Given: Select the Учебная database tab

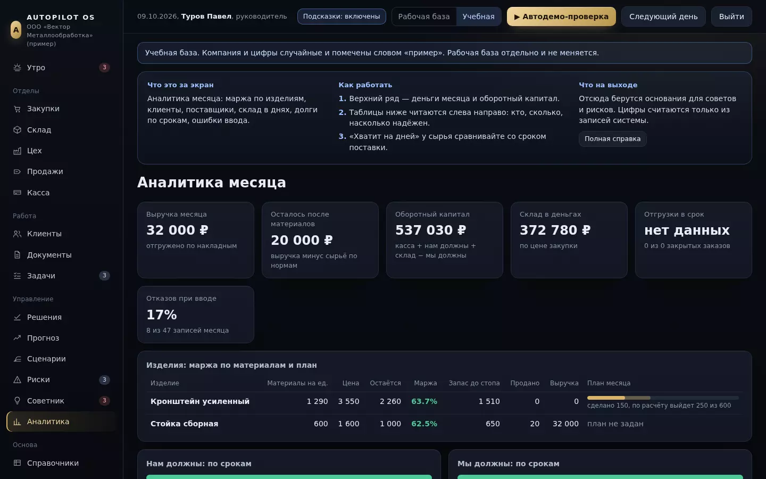Looking at the screenshot, I should [x=478, y=16].
